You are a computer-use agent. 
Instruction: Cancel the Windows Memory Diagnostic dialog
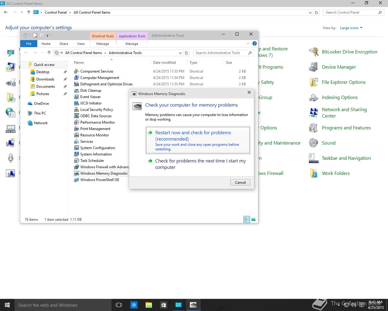click(x=240, y=183)
